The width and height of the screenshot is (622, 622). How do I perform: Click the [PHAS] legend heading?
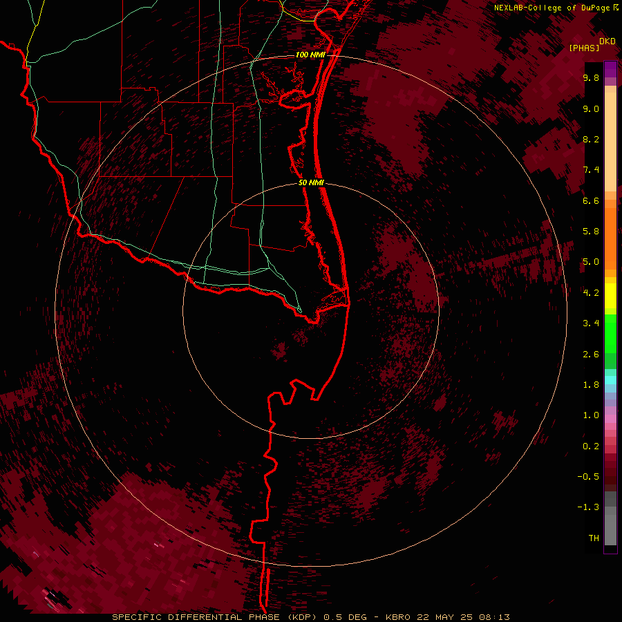584,48
